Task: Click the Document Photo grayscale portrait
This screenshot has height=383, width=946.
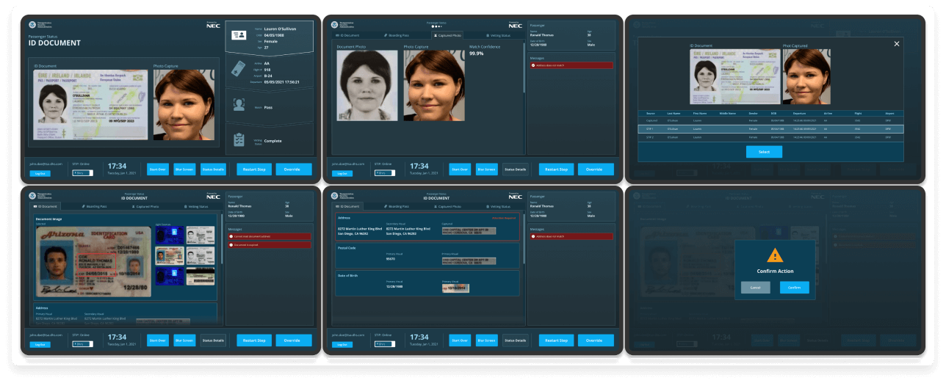Action: click(367, 85)
